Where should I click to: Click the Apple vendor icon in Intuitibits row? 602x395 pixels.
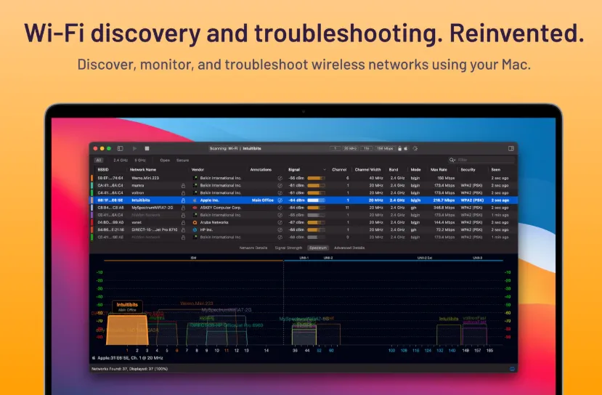pyautogui.click(x=195, y=200)
